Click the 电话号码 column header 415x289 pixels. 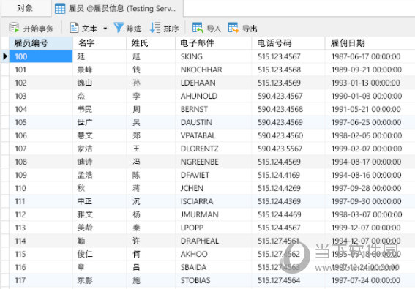(288, 43)
